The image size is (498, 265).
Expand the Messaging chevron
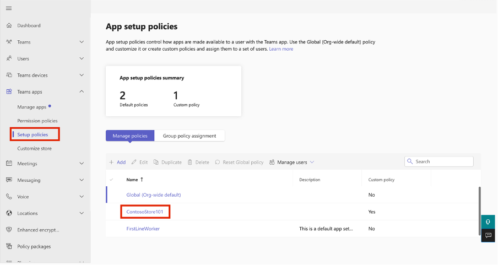coord(82,180)
